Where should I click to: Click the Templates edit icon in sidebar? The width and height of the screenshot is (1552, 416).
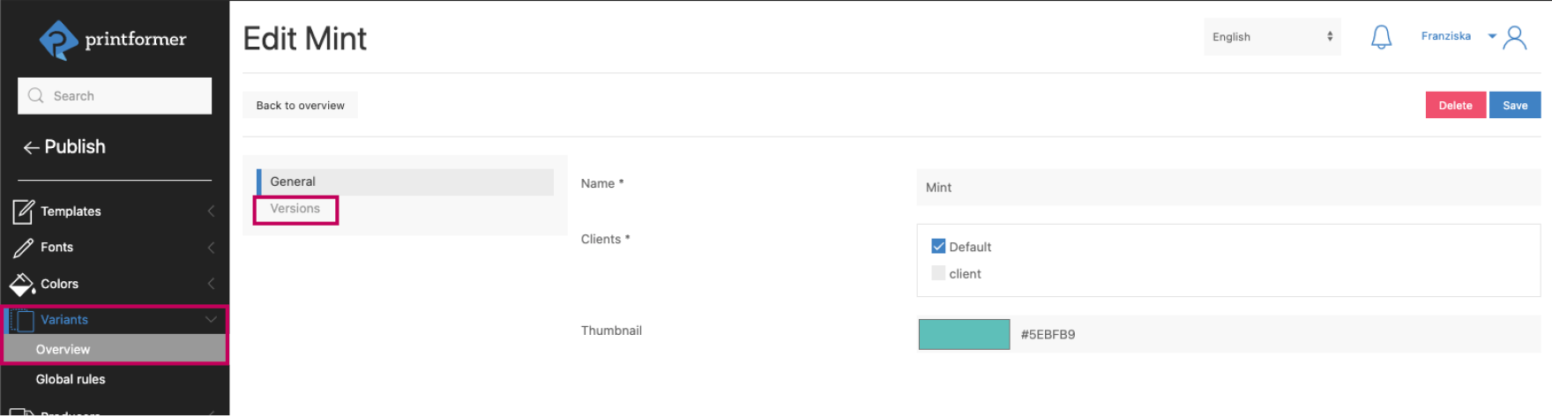[23, 212]
